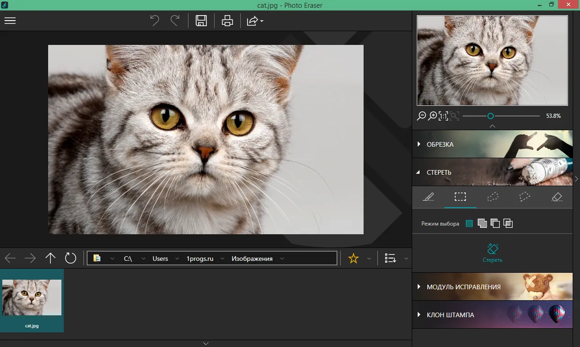Enable intersect selection mode
Image resolution: width=580 pixels, height=347 pixels.
coord(508,223)
